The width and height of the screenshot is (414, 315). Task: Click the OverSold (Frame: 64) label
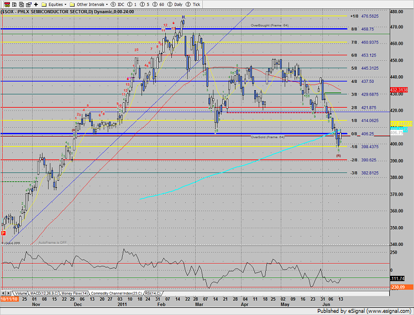(x=268, y=137)
